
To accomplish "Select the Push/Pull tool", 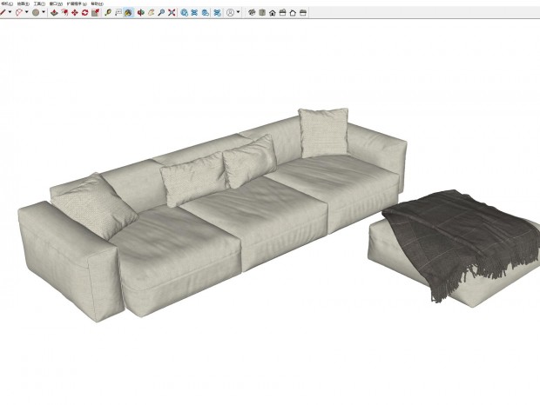I will pyautogui.click(x=54, y=13).
